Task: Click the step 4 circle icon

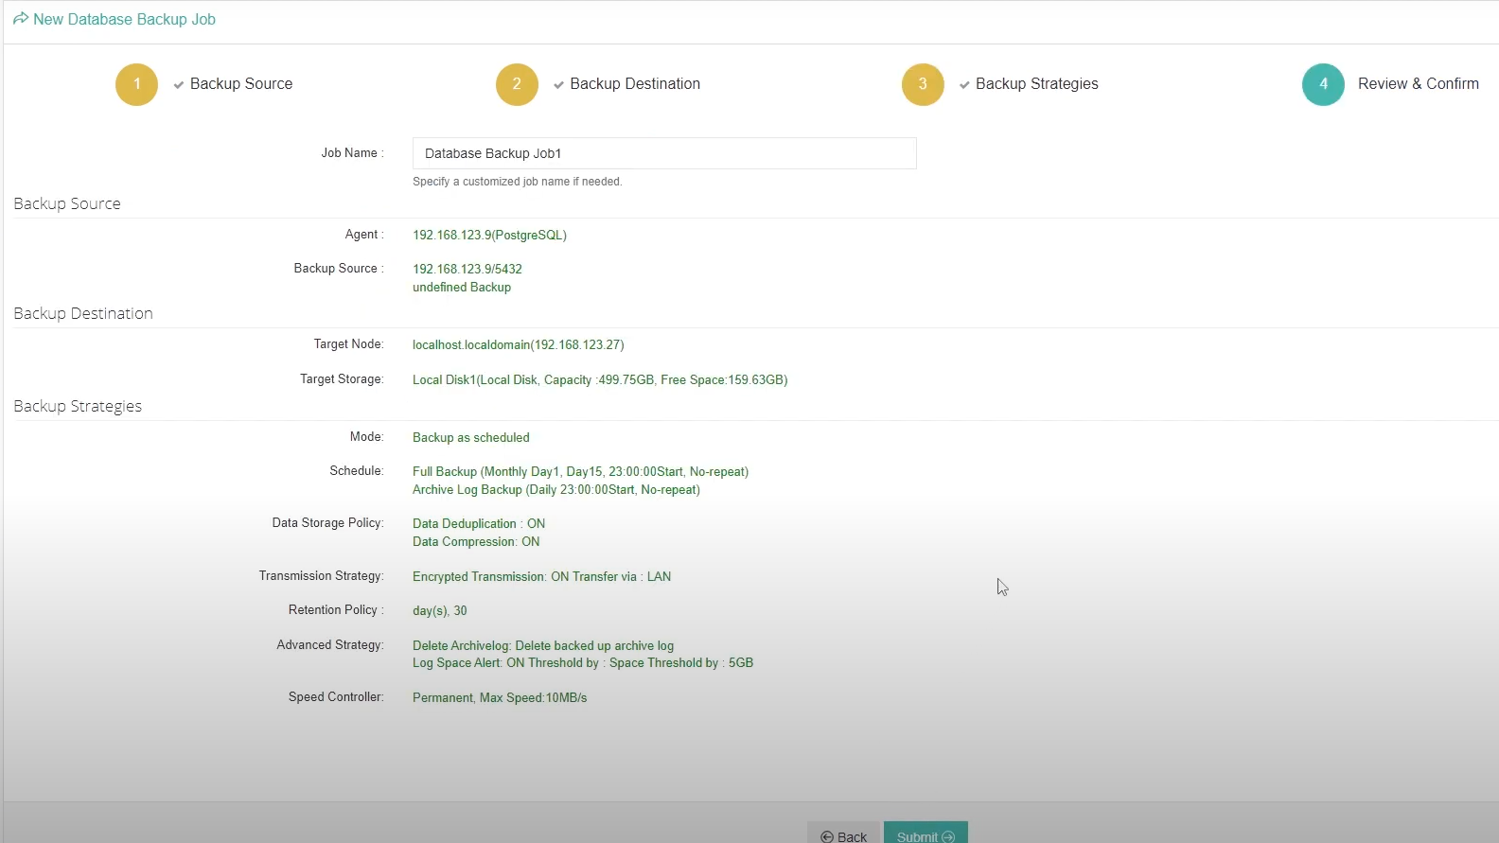Action: pos(1323,84)
